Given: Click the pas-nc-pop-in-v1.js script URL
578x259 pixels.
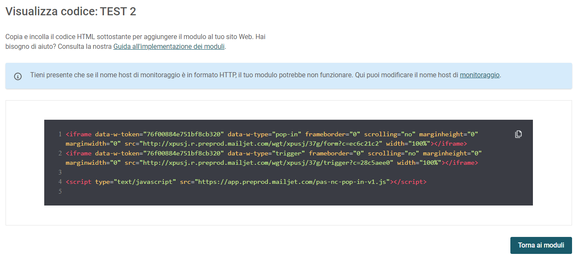Looking at the screenshot, I should click(293, 182).
